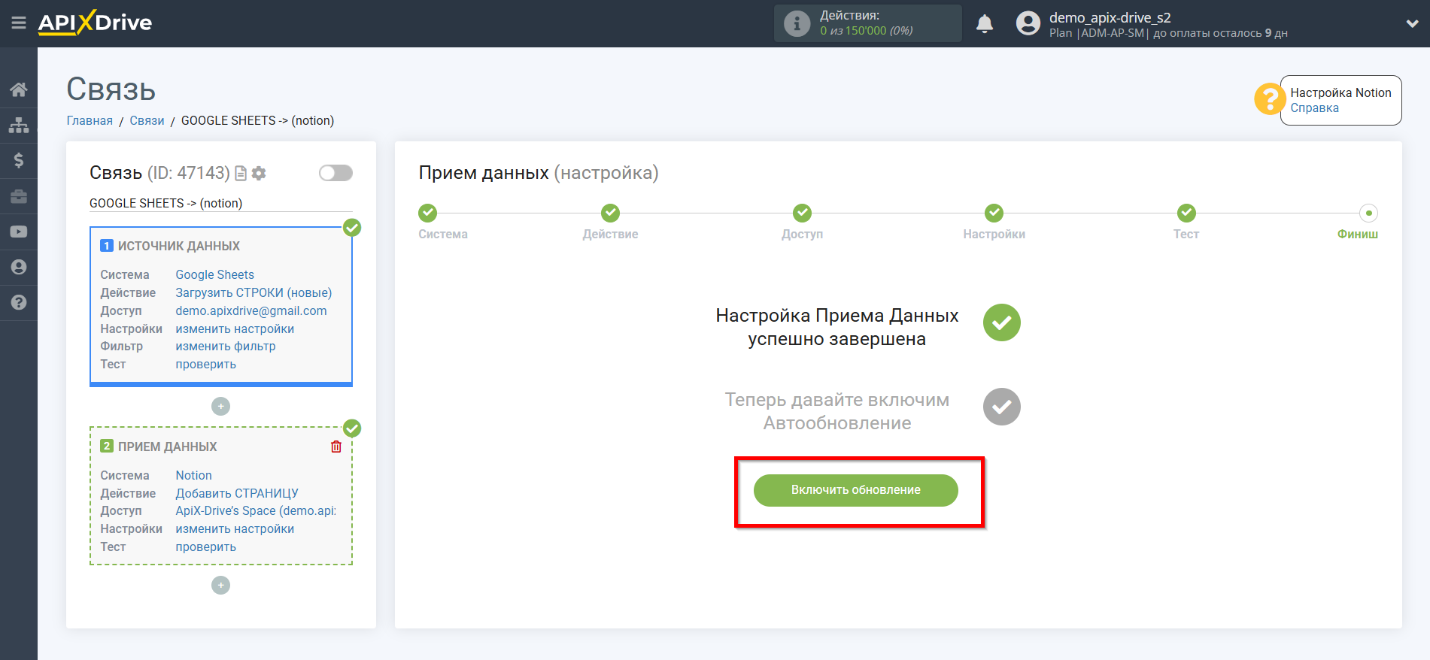Screen dimensions: 1430x660
Task: Go to the Связи breadcrumb
Action: point(147,120)
